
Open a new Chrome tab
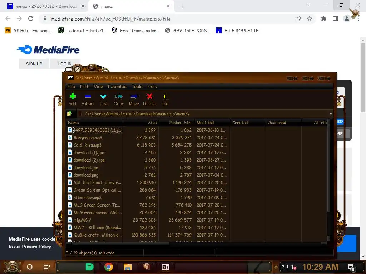pos(182,6)
